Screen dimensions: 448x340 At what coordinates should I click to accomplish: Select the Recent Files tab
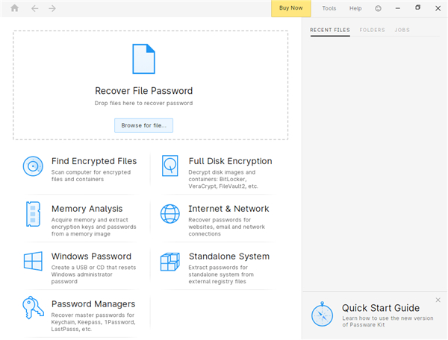click(x=329, y=30)
